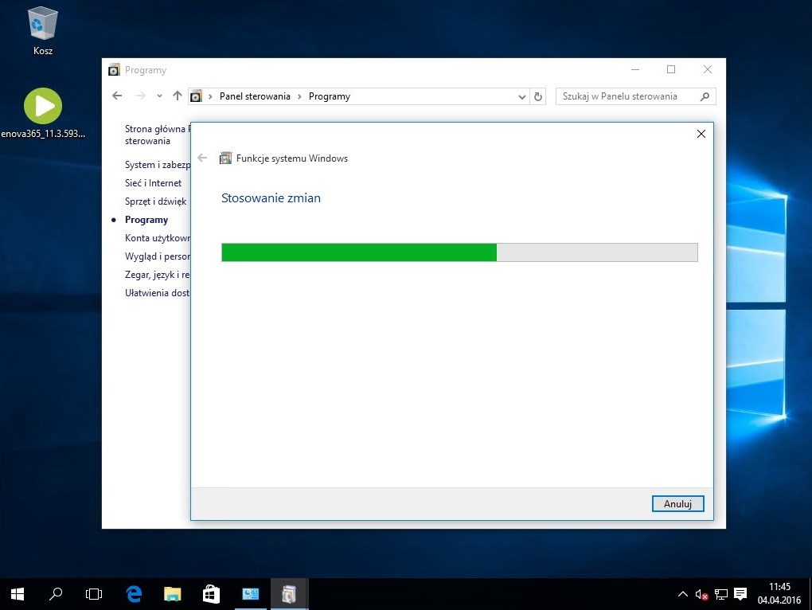The width and height of the screenshot is (812, 610).
Task: Open the recent locations dropdown arrow
Action: (159, 96)
